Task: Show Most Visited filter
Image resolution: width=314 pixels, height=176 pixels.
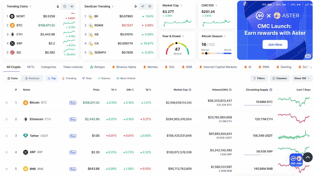Action: click(x=126, y=78)
